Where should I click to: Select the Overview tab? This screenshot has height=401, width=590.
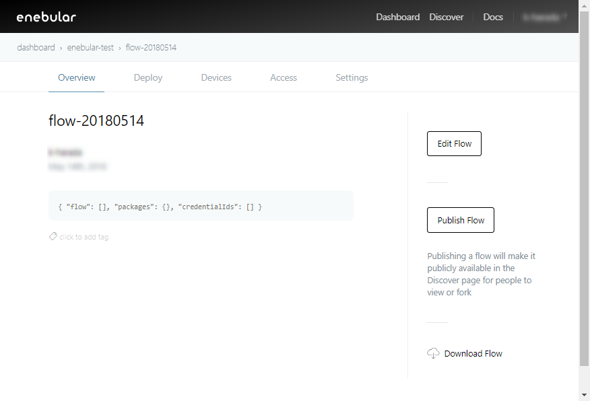[76, 77]
